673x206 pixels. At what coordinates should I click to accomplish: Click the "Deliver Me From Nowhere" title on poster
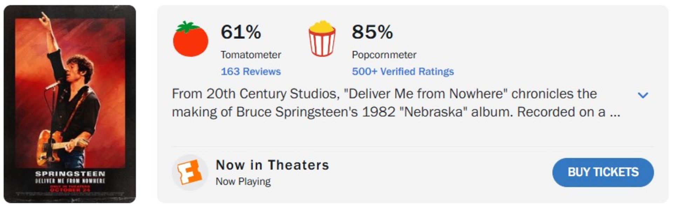click(70, 181)
